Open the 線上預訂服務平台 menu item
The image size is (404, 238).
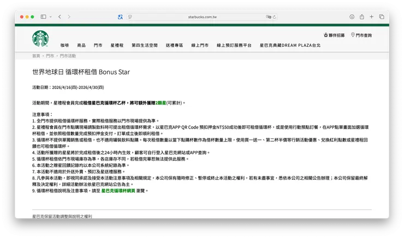pos(234,45)
